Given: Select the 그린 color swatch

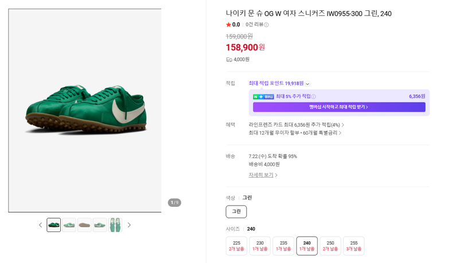Looking at the screenshot, I should (236, 211).
